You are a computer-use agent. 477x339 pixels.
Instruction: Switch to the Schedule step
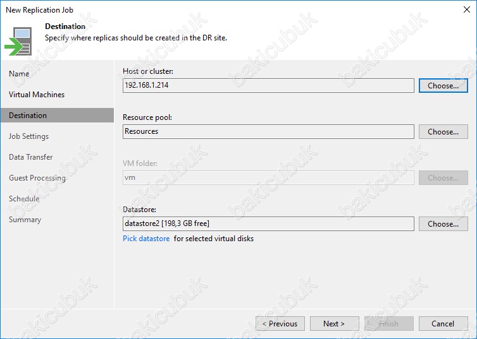(24, 199)
